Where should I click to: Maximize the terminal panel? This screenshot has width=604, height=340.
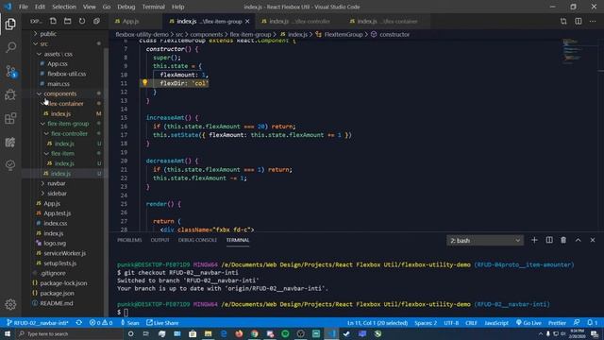(x=578, y=240)
